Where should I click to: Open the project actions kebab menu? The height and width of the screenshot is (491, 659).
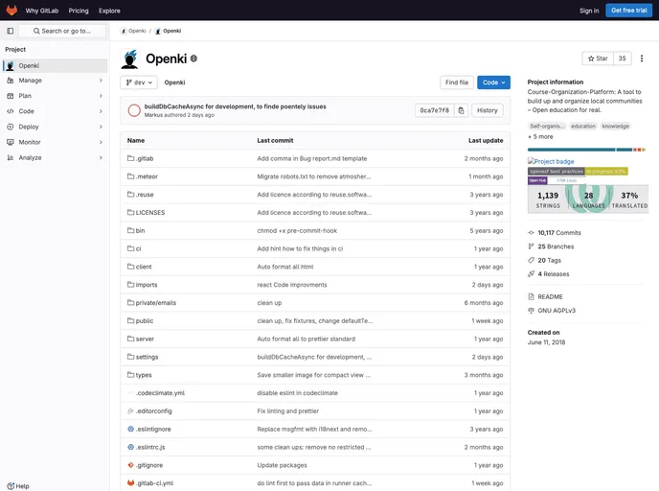coord(642,58)
